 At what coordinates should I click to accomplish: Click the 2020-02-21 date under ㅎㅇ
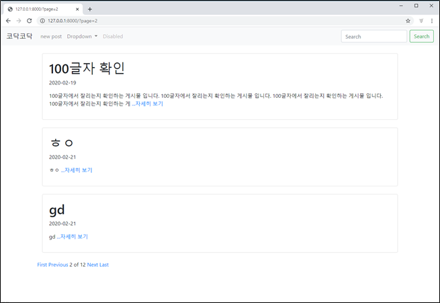pos(62,157)
